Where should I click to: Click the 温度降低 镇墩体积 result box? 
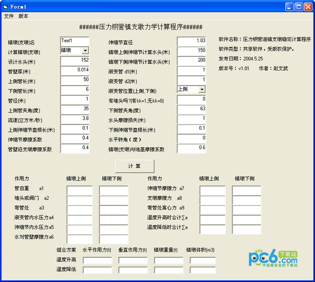point(202,270)
